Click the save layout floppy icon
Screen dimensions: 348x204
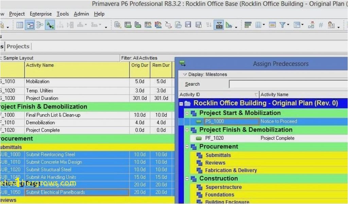[x=188, y=25]
